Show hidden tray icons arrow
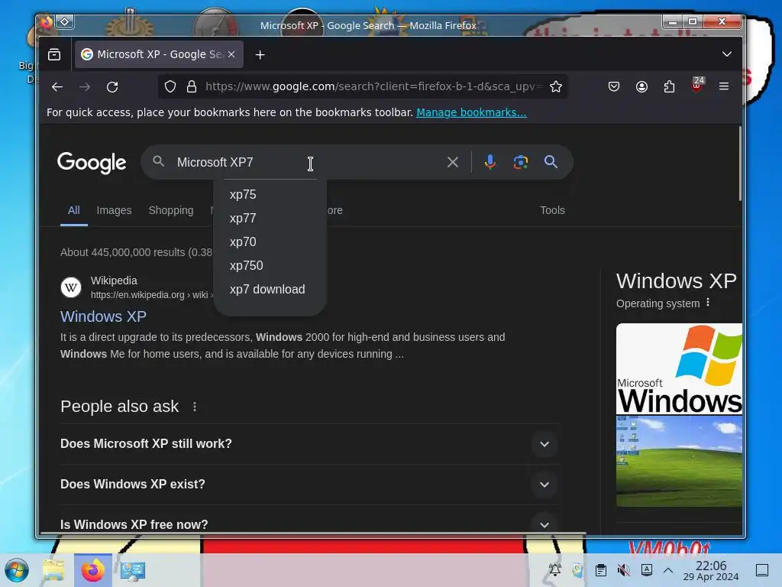 coord(668,570)
